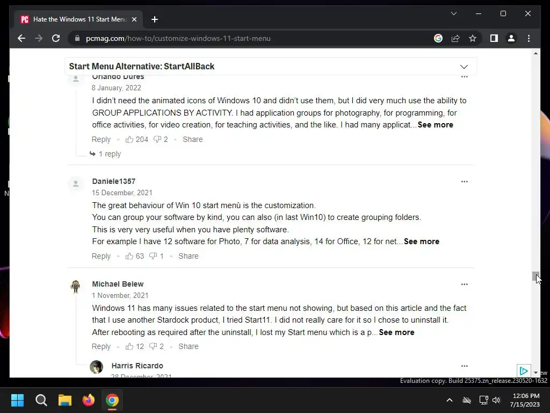Reload the page
550x413 pixels.
point(56,38)
